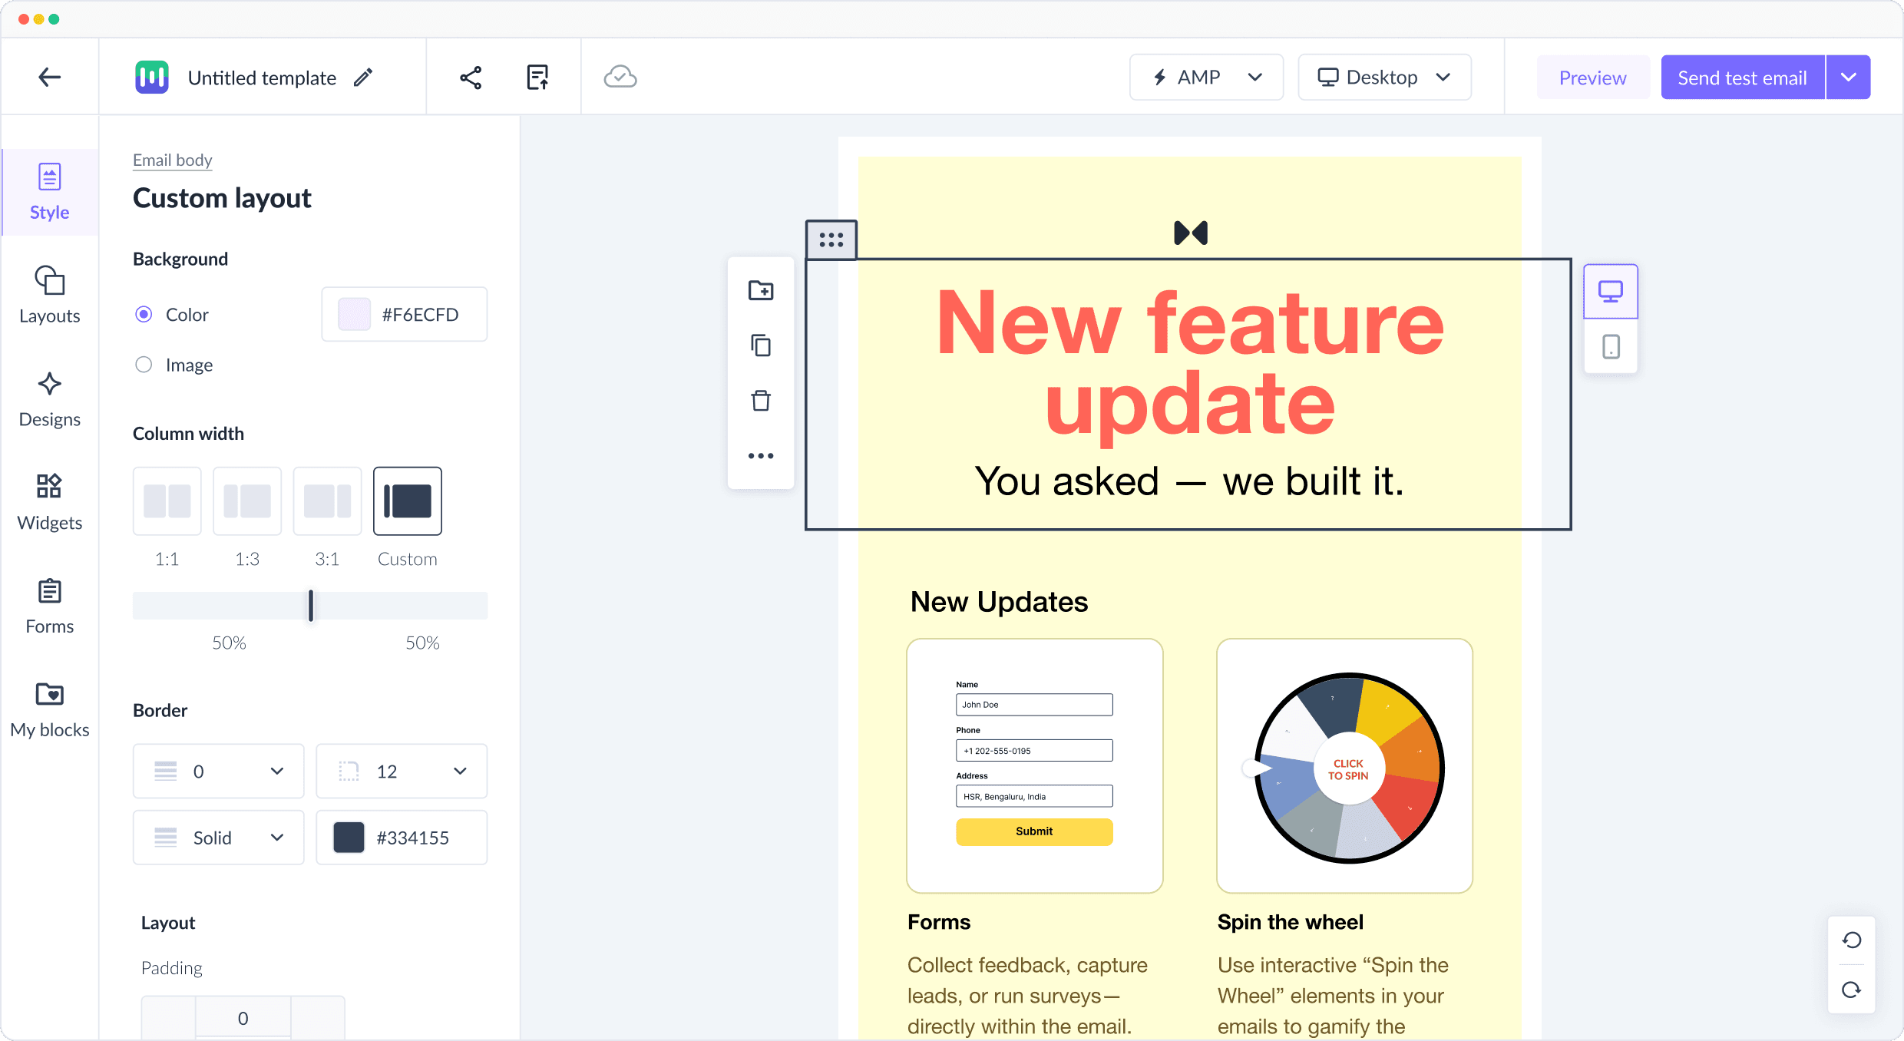Click the #334155 border color swatch
The height and width of the screenshot is (1041, 1904).
click(349, 838)
